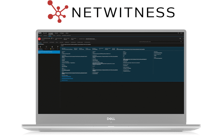Show All alert severities
The width and height of the screenshot is (222, 136).
click(x=58, y=48)
